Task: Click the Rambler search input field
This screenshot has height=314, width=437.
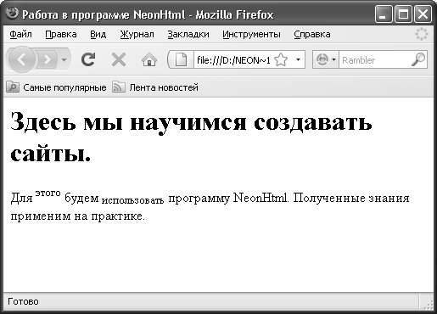Action: (x=375, y=59)
